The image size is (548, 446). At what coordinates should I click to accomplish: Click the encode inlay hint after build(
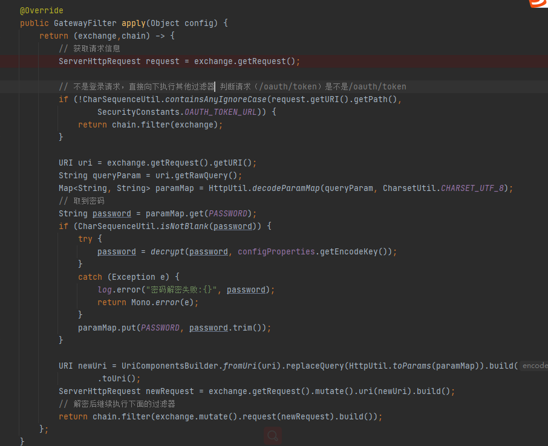(534, 366)
